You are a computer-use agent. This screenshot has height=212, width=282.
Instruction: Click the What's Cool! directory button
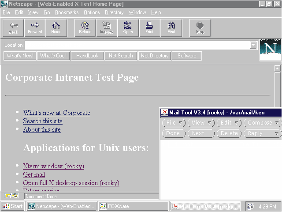pos(53,56)
